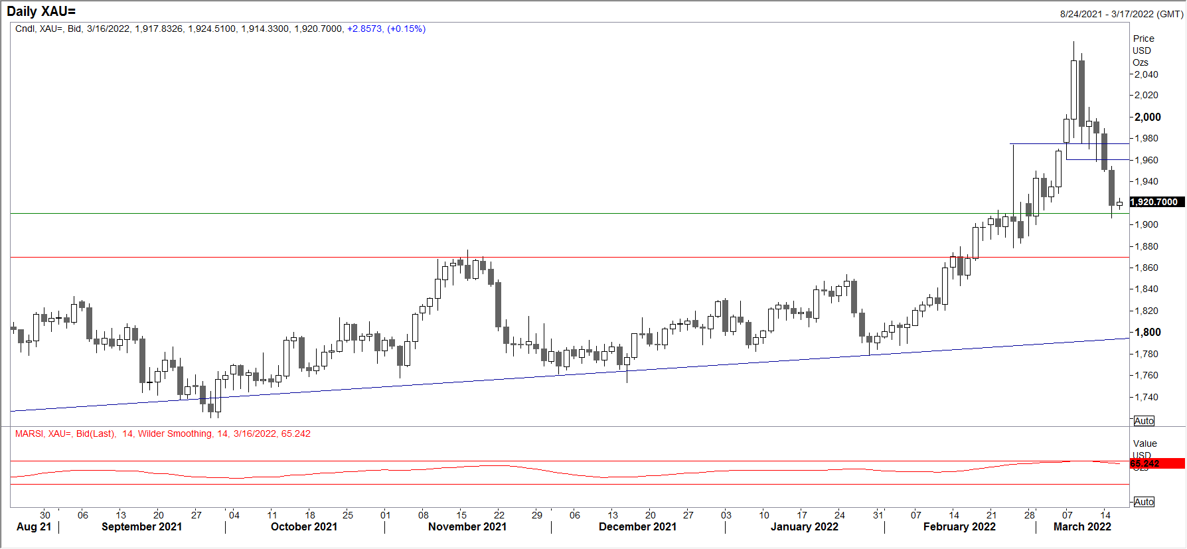Click the 2,040 price axis label
1187x549 pixels.
pos(1147,74)
